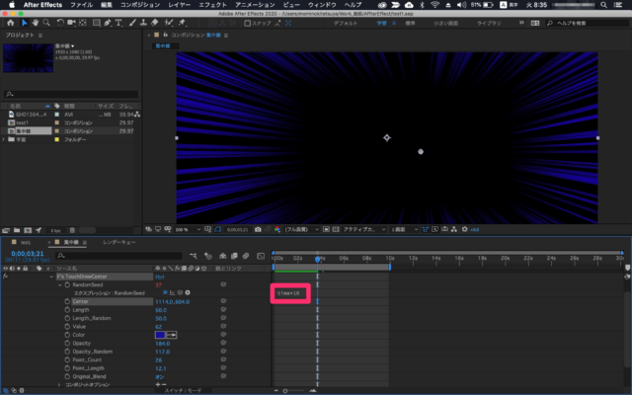Click stopwatch next to Opacity property
Screen dimensions: 632x395
coord(67,344)
